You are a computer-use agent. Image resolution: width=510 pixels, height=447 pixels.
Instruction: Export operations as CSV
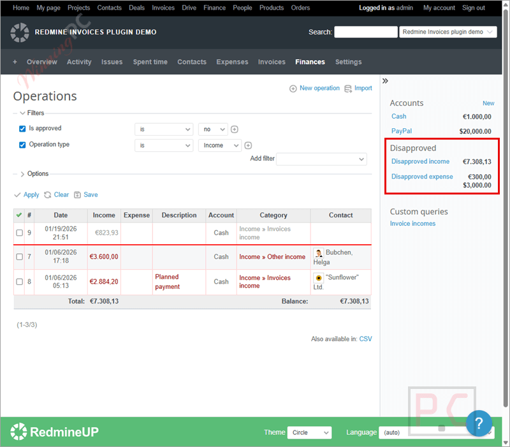(x=365, y=339)
